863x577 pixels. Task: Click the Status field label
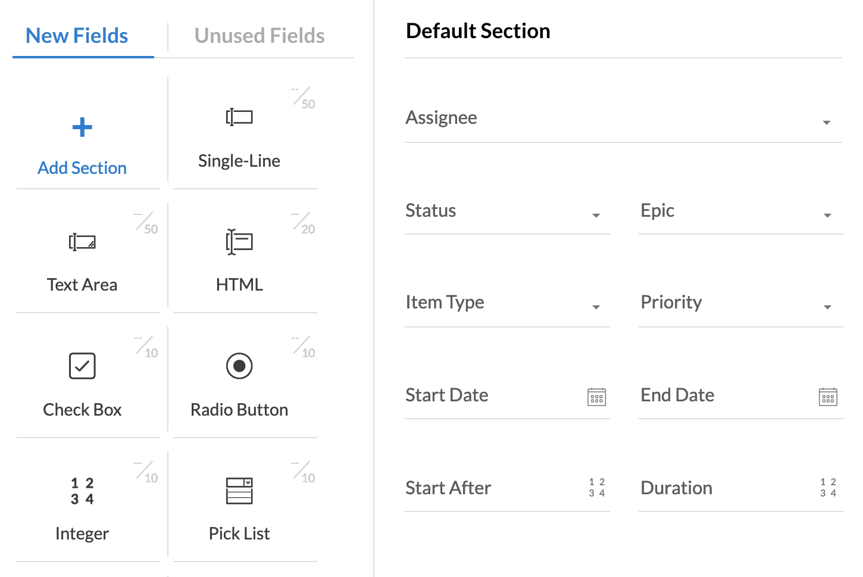[431, 211]
